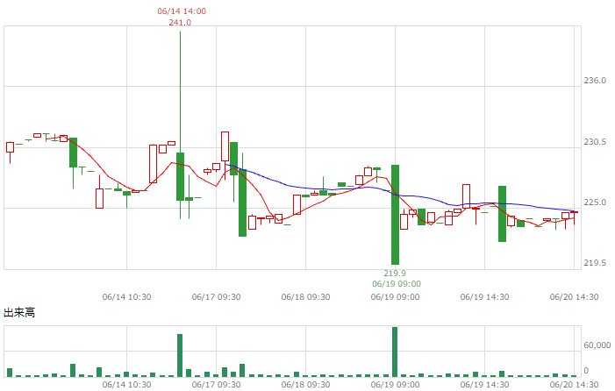
Task: Click the red high label 06/14 14:00
Action: pyautogui.click(x=182, y=11)
